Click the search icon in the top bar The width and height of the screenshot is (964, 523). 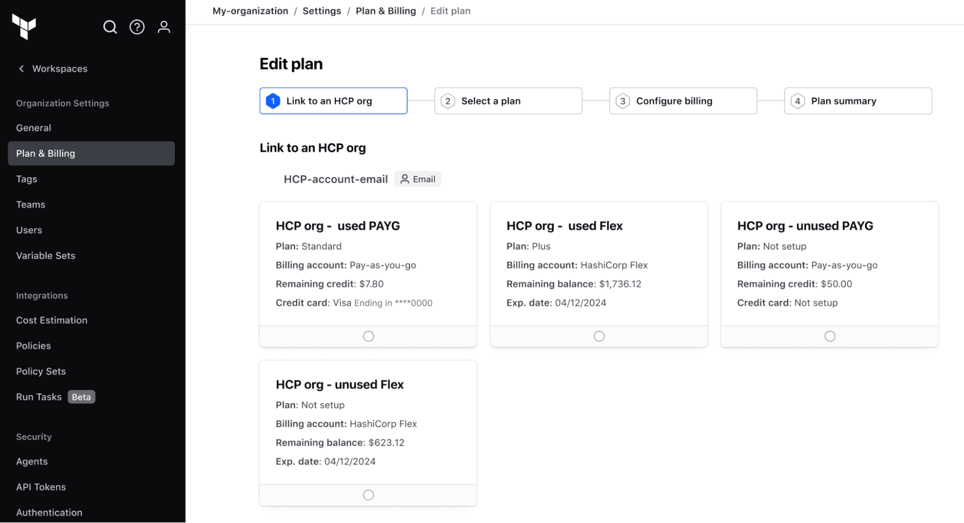109,27
